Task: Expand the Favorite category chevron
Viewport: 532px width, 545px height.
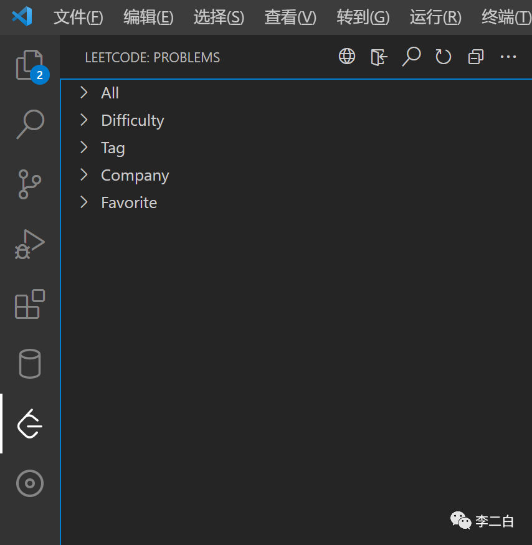Action: tap(84, 202)
